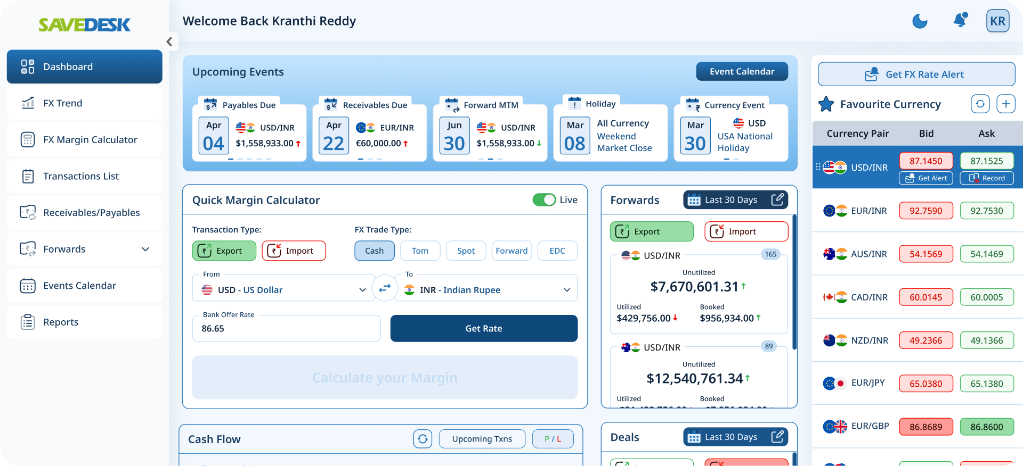Toggle dark mode with the moon icon
1023x466 pixels.
click(x=920, y=21)
